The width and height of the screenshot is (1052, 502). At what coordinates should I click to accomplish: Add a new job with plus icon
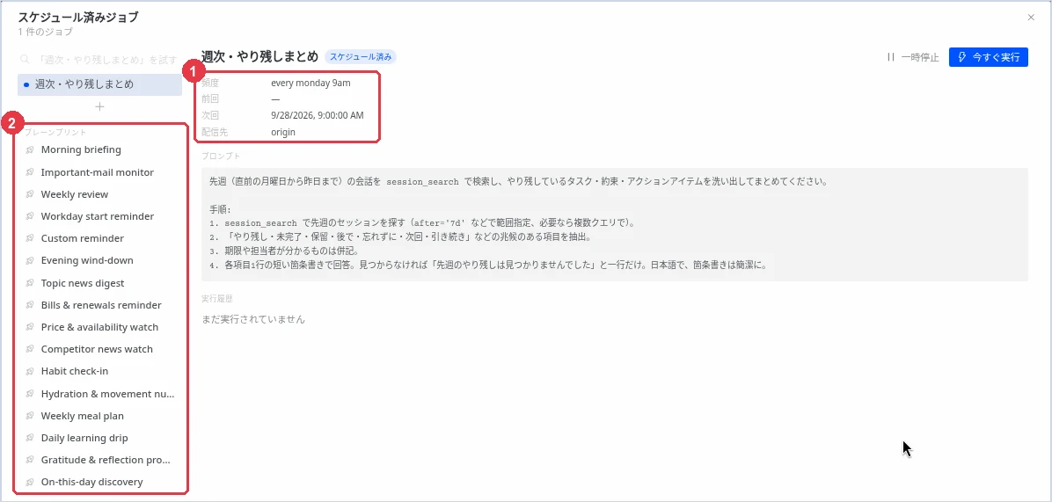click(99, 106)
